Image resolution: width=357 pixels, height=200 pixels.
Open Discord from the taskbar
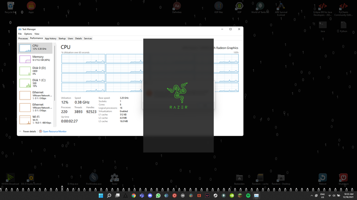[x=150, y=196]
